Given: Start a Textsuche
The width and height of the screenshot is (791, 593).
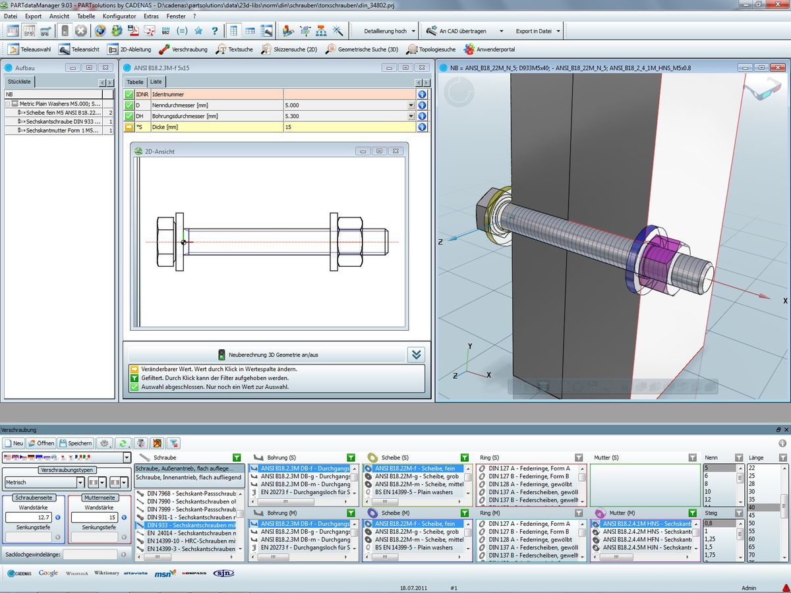Looking at the screenshot, I should [x=235, y=49].
